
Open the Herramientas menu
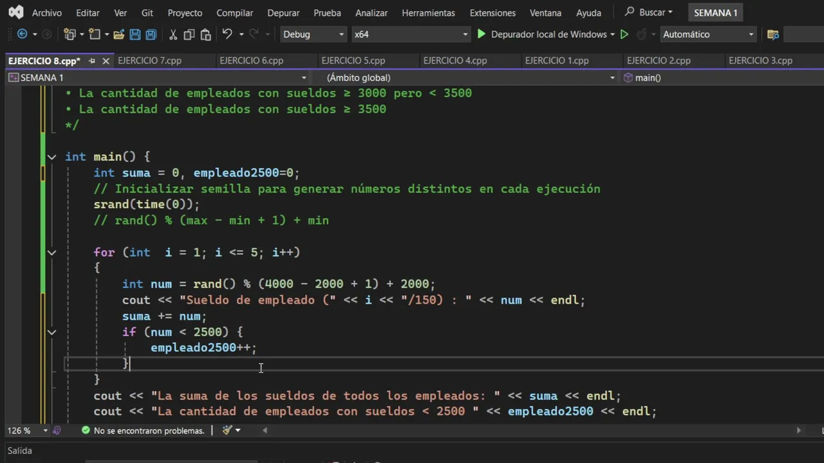point(428,12)
